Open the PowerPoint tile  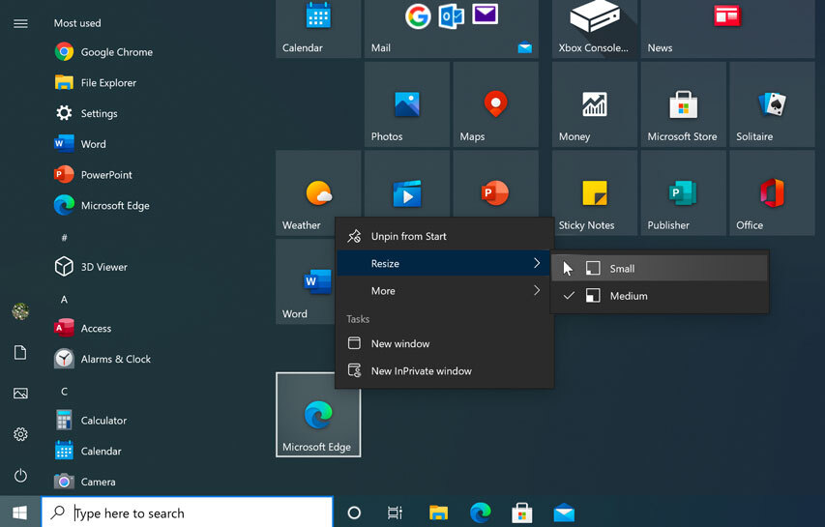tap(495, 184)
